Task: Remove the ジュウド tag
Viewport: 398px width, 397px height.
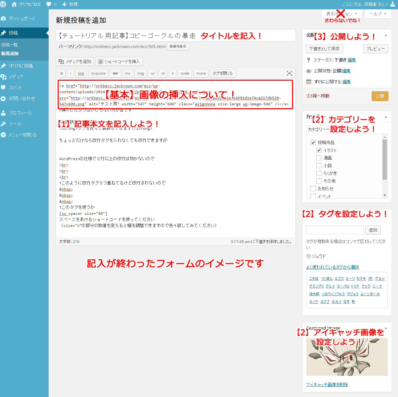Action: (309, 256)
